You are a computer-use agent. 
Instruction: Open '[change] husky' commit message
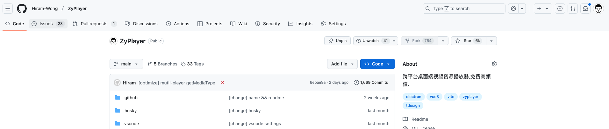pos(245,111)
